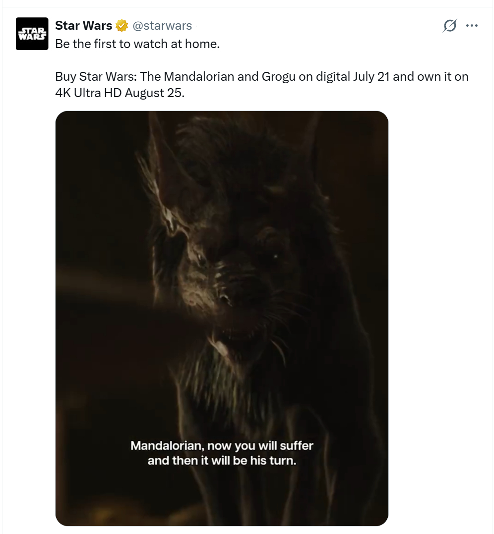
Task: Click the subtitle line 'Mandalorian, now you will suffer'
Action: [222, 445]
